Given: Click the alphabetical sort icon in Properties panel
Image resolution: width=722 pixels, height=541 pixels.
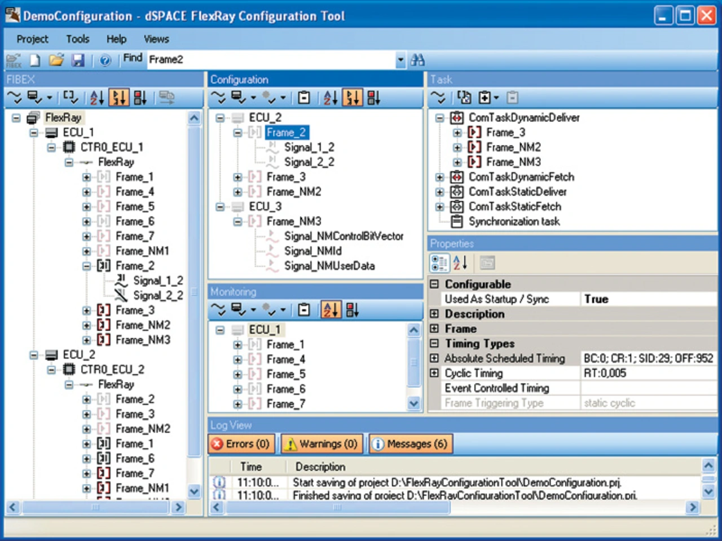Looking at the screenshot, I should (460, 263).
